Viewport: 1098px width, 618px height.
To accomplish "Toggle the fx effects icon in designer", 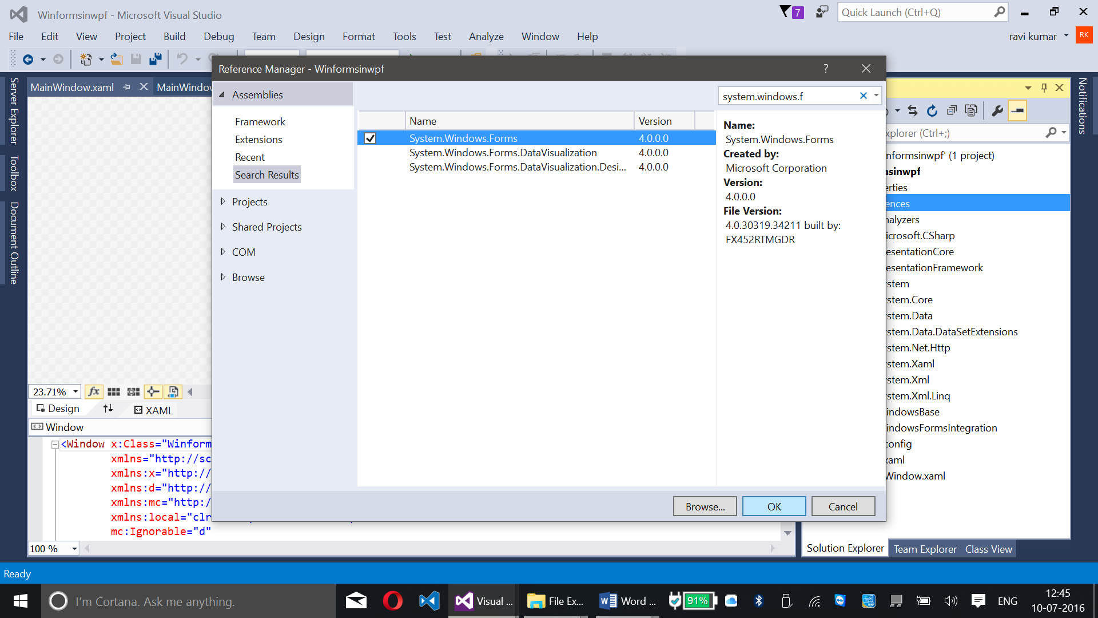I will pyautogui.click(x=94, y=391).
